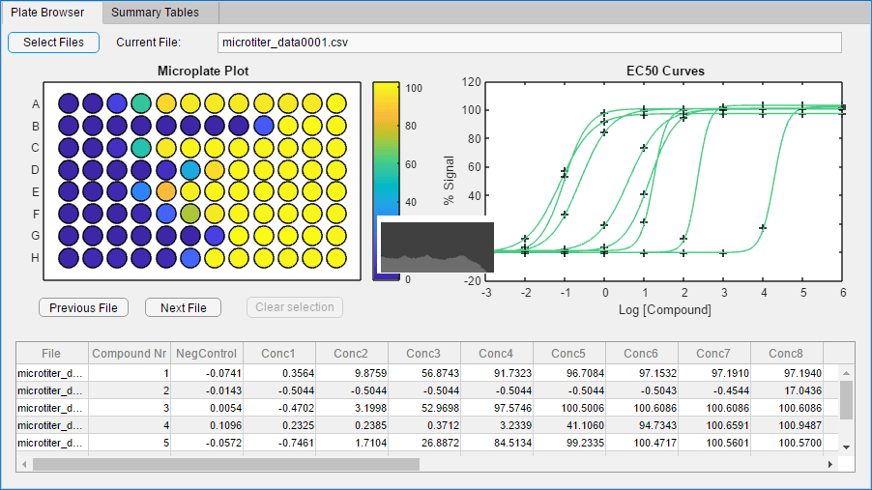This screenshot has height=490, width=872.
Task: Go to the Previous File
Action: click(83, 307)
